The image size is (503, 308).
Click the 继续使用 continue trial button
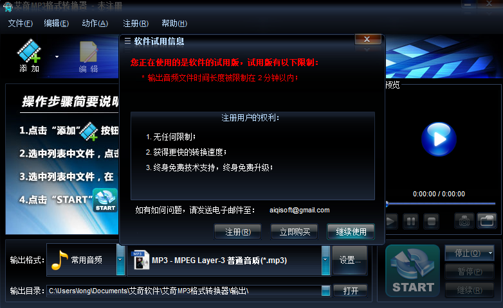point(351,232)
